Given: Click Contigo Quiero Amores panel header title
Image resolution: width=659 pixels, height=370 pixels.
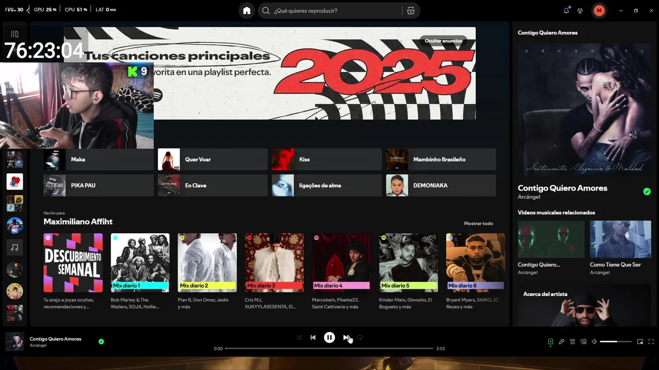Looking at the screenshot, I should tap(548, 32).
